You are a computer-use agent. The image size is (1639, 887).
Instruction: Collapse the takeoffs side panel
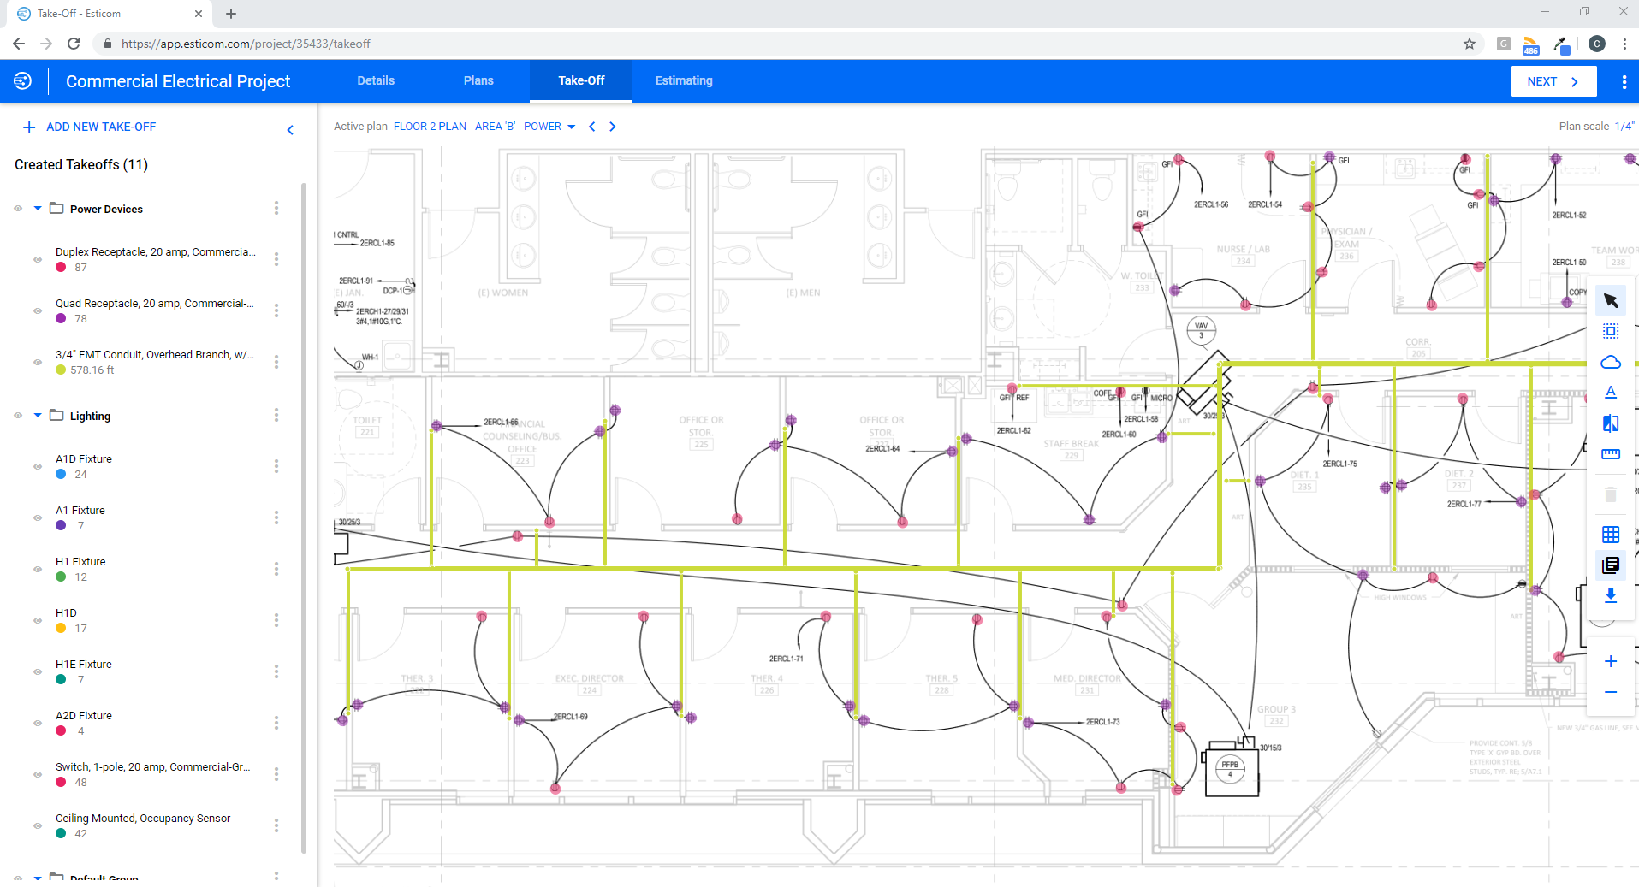(290, 130)
